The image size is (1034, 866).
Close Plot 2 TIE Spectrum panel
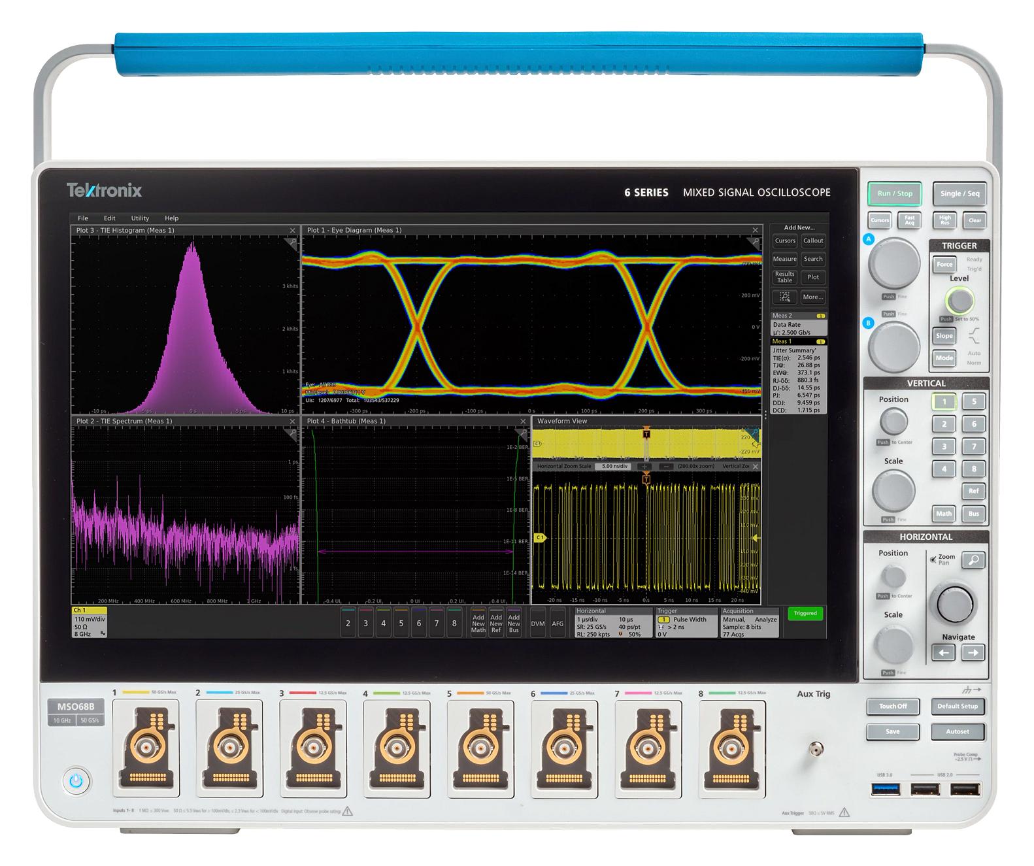point(292,422)
